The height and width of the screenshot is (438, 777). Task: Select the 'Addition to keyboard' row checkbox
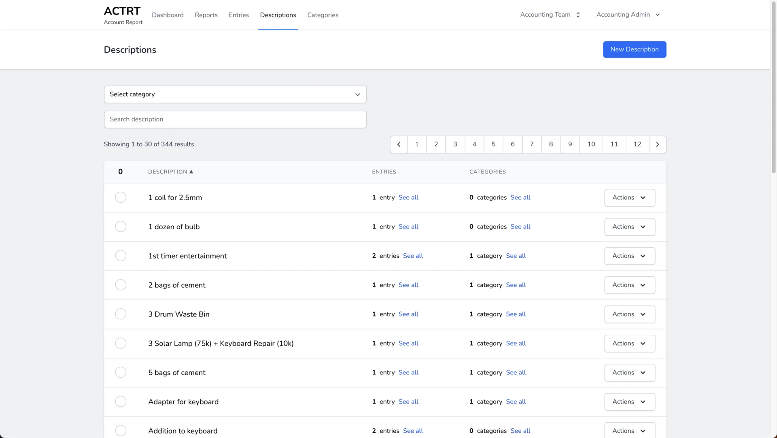tap(121, 431)
